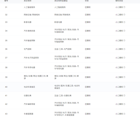Screen dimensions: 140x117
Task: Click help icon for 汽车音响改装 authorization
Action: (124, 31)
